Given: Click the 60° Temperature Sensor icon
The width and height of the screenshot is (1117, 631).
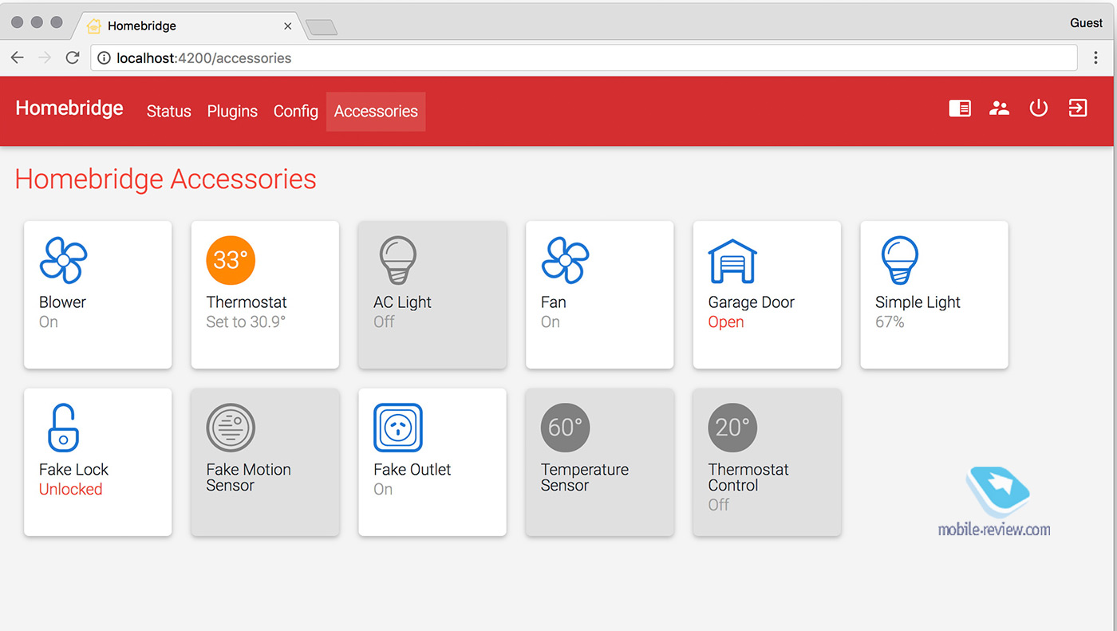Looking at the screenshot, I should click(x=565, y=428).
